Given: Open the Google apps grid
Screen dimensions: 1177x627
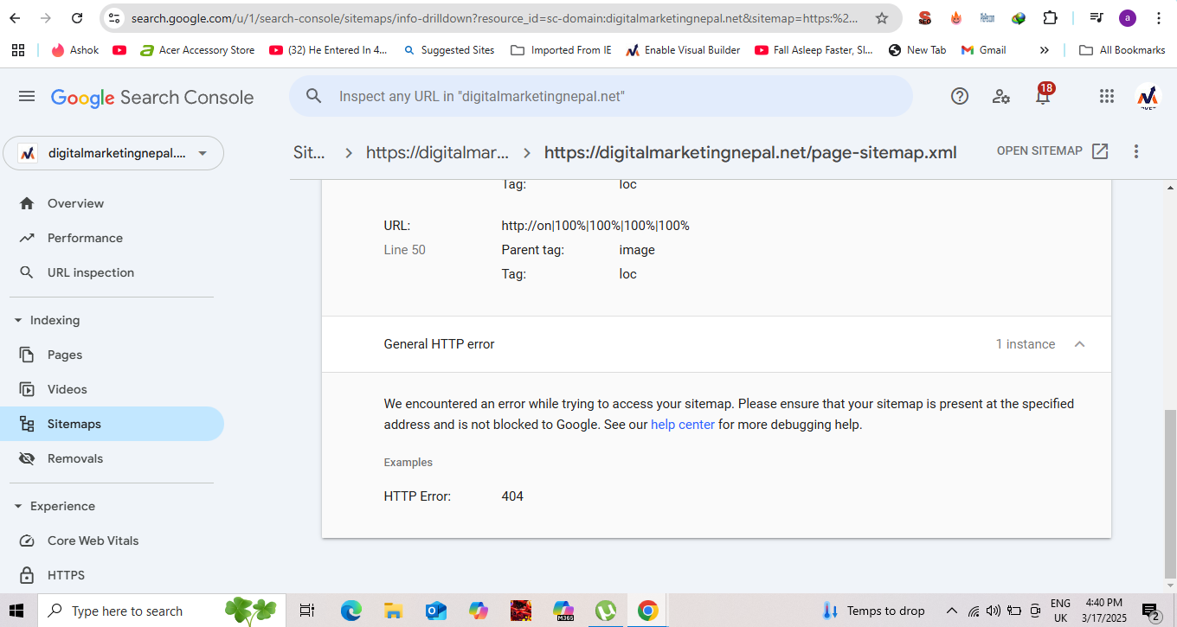Looking at the screenshot, I should pyautogui.click(x=1106, y=97).
